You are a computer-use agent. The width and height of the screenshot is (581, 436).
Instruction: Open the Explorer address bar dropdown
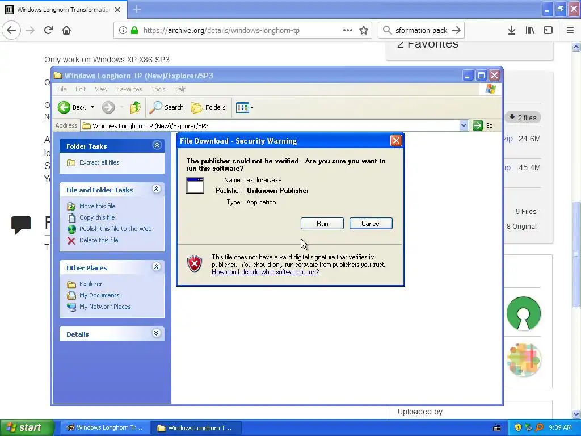(464, 125)
